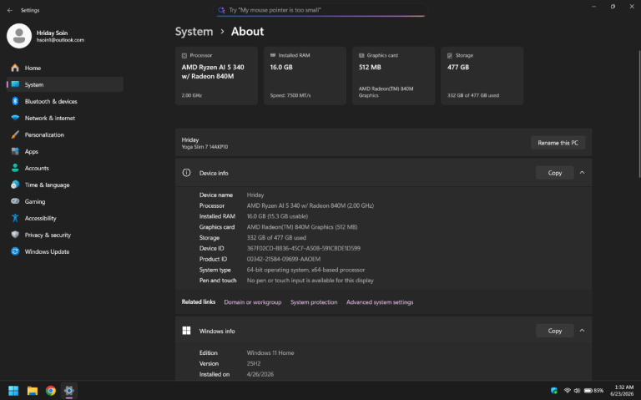Screen dimensions: 641x400
Task: Click the Graphics card 512 MB card
Action: pos(393,76)
